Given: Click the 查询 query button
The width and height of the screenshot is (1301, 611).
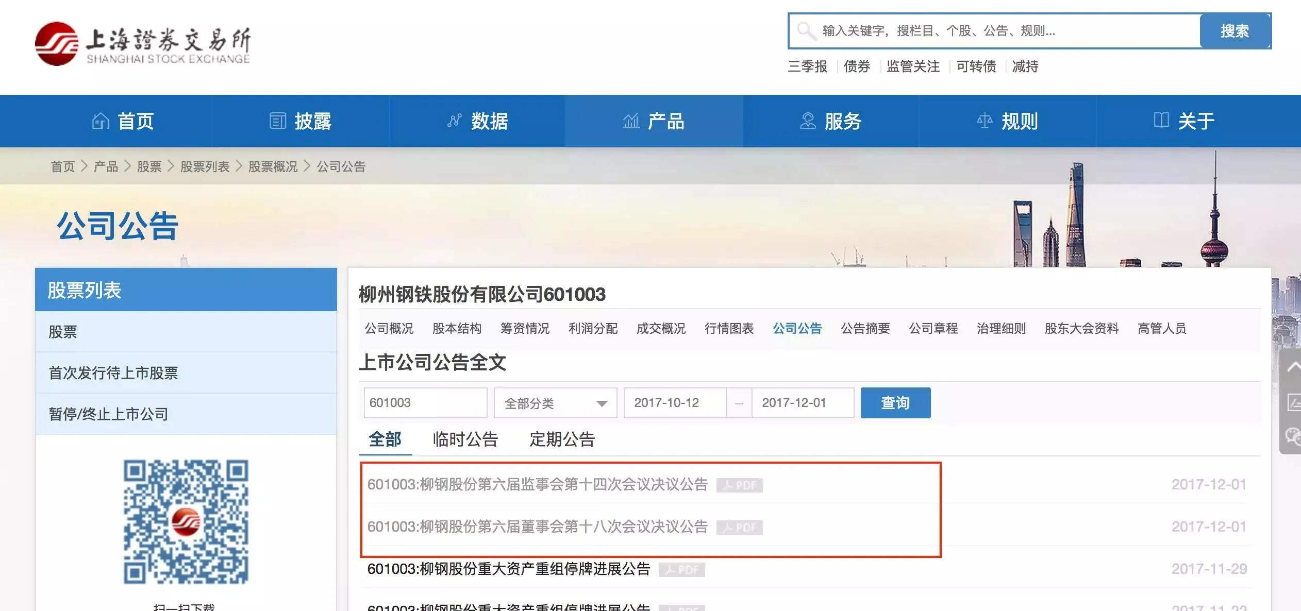Looking at the screenshot, I should point(895,403).
